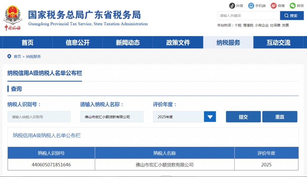Go to the 首页 navigation tab
Viewport: 307px width, 177px height.
pyautogui.click(x=27, y=42)
